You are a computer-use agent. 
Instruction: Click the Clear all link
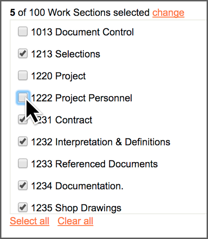coord(75,221)
